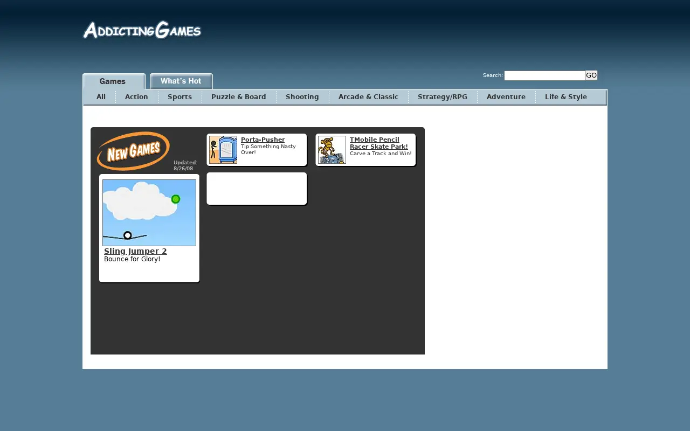The width and height of the screenshot is (690, 431).
Task: Click the 'Carve a Track and Win!' text
Action: tap(381, 154)
